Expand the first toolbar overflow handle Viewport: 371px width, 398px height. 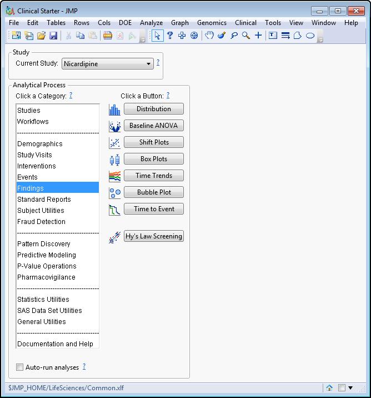143,36
